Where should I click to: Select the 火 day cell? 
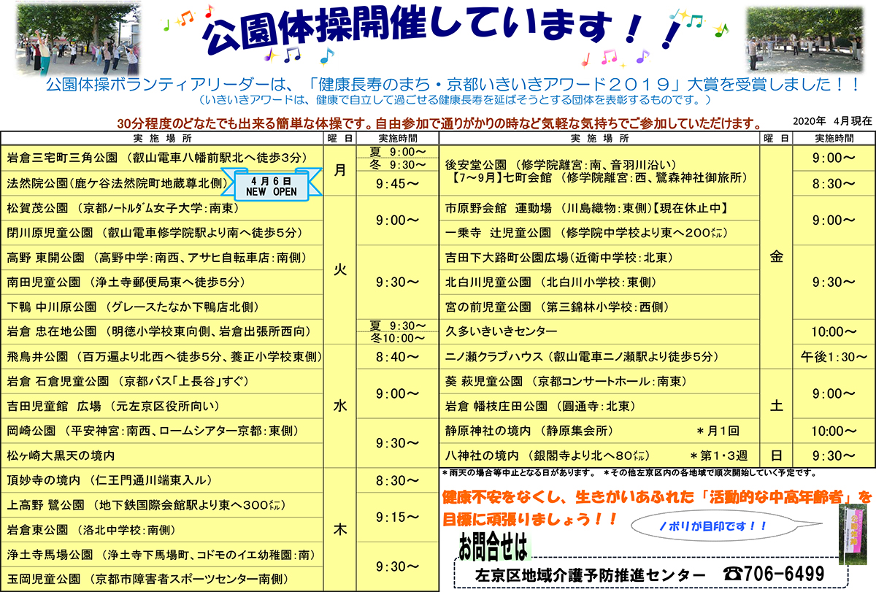tap(339, 269)
